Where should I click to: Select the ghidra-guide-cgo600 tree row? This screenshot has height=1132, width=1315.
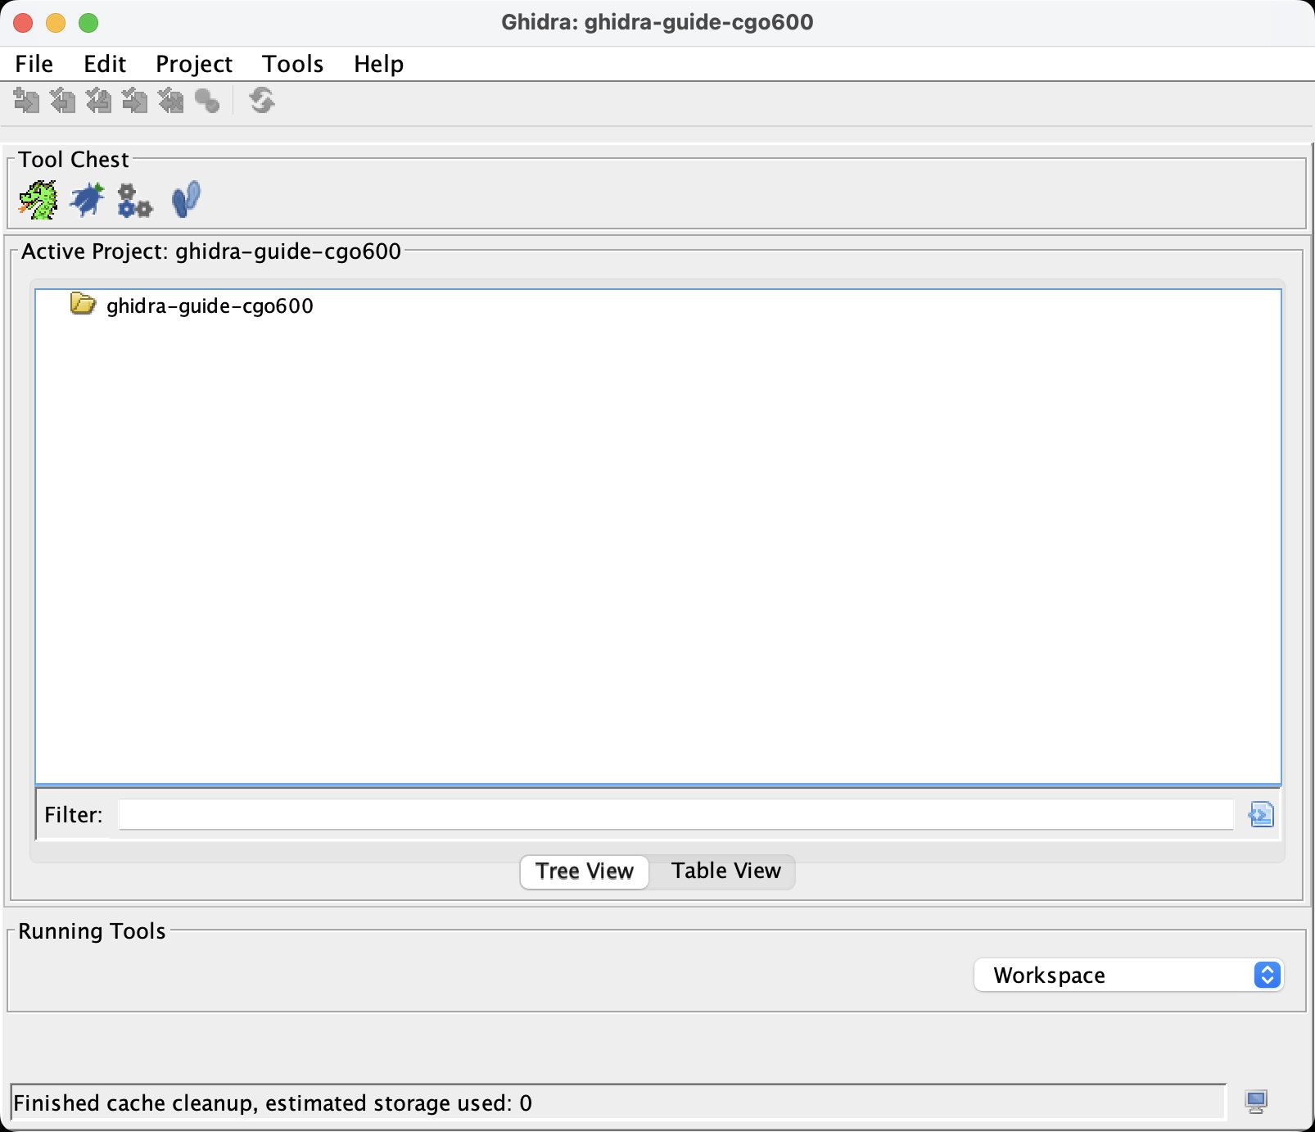(x=192, y=306)
